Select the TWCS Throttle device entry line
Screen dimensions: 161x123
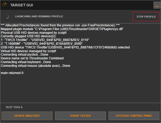[x=45, y=40]
